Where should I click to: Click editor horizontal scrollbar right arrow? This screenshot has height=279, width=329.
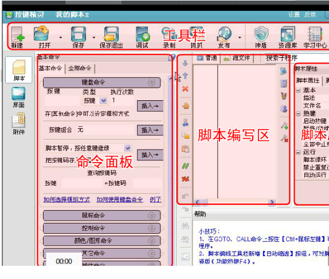(x=272, y=202)
